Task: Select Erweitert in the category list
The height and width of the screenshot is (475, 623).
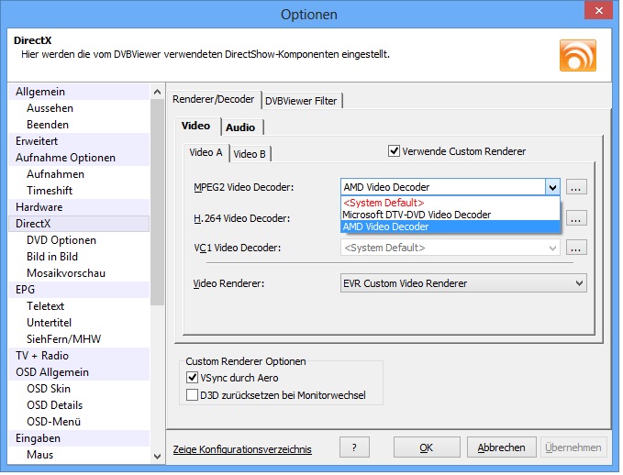Action: pos(80,142)
